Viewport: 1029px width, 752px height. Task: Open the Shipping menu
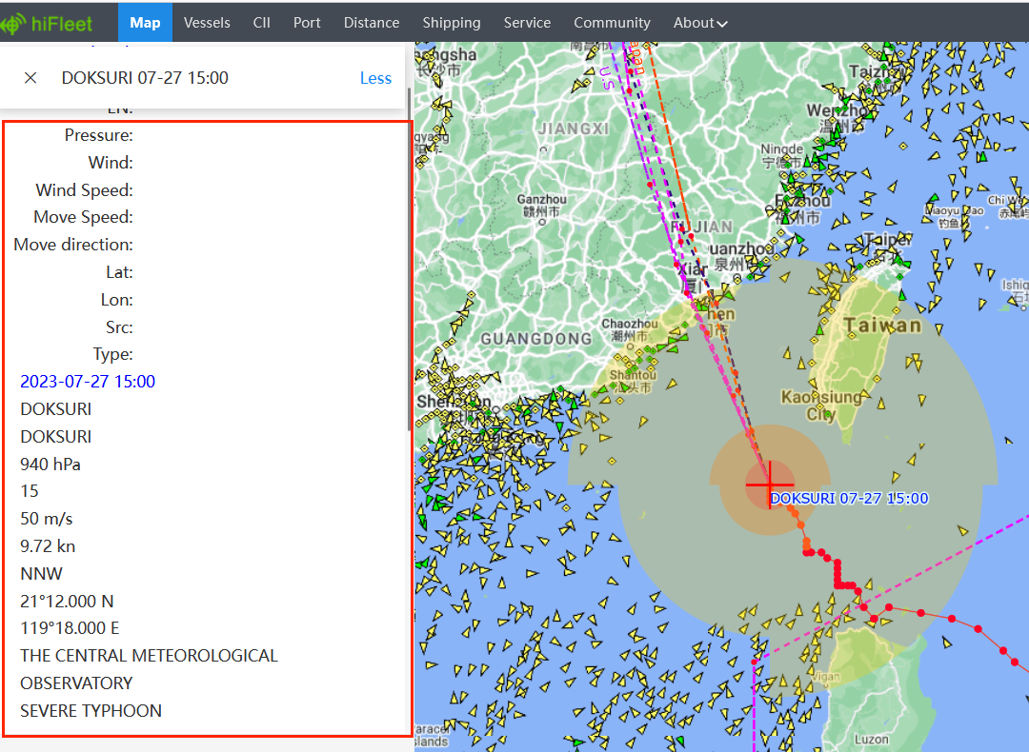tap(452, 22)
